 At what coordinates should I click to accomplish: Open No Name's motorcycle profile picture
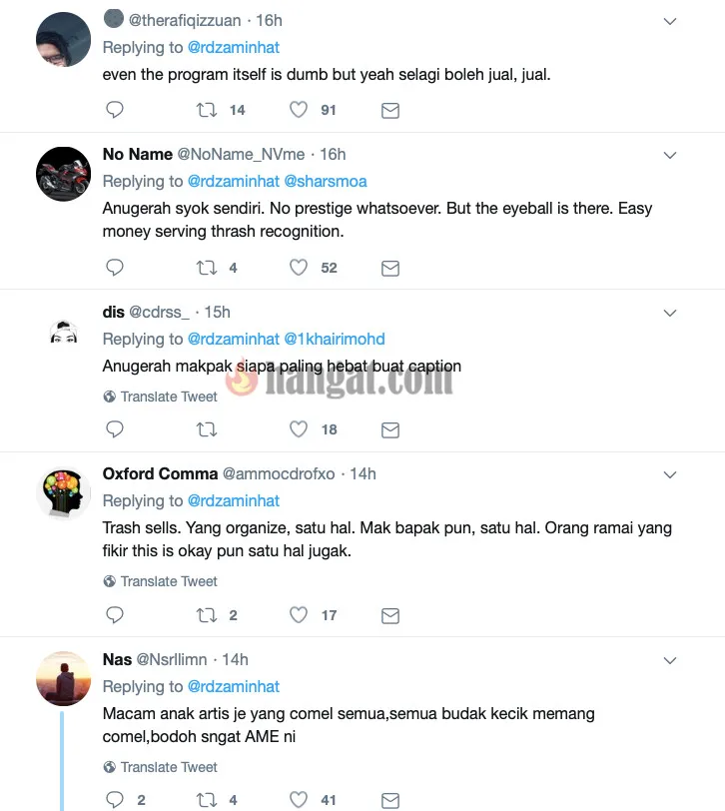(x=63, y=174)
